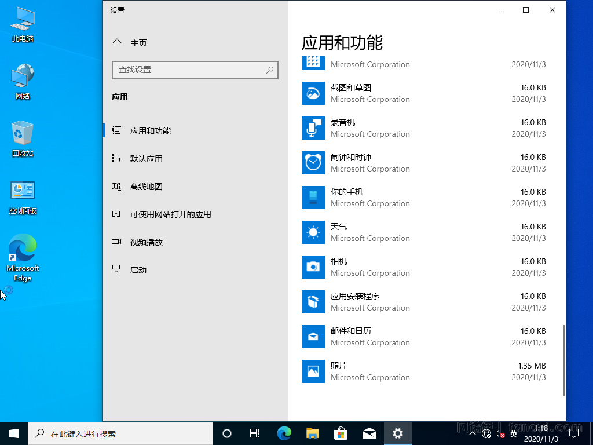The image size is (593, 445).
Task: Click the 离线地图 map icon
Action: [116, 186]
